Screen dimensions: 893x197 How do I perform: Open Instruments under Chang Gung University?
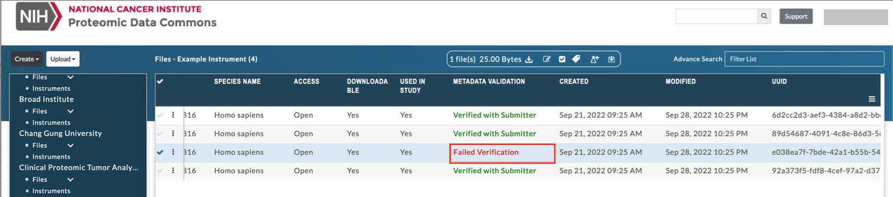tap(51, 157)
